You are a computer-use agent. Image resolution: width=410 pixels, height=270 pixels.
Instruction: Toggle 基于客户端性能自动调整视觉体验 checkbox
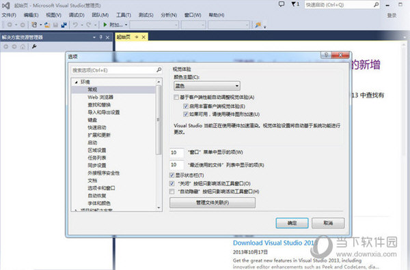pos(176,97)
